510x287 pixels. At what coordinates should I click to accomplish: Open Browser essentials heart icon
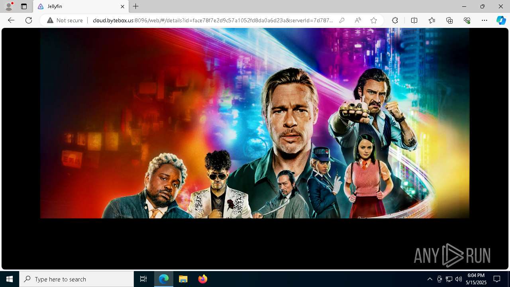point(467,20)
